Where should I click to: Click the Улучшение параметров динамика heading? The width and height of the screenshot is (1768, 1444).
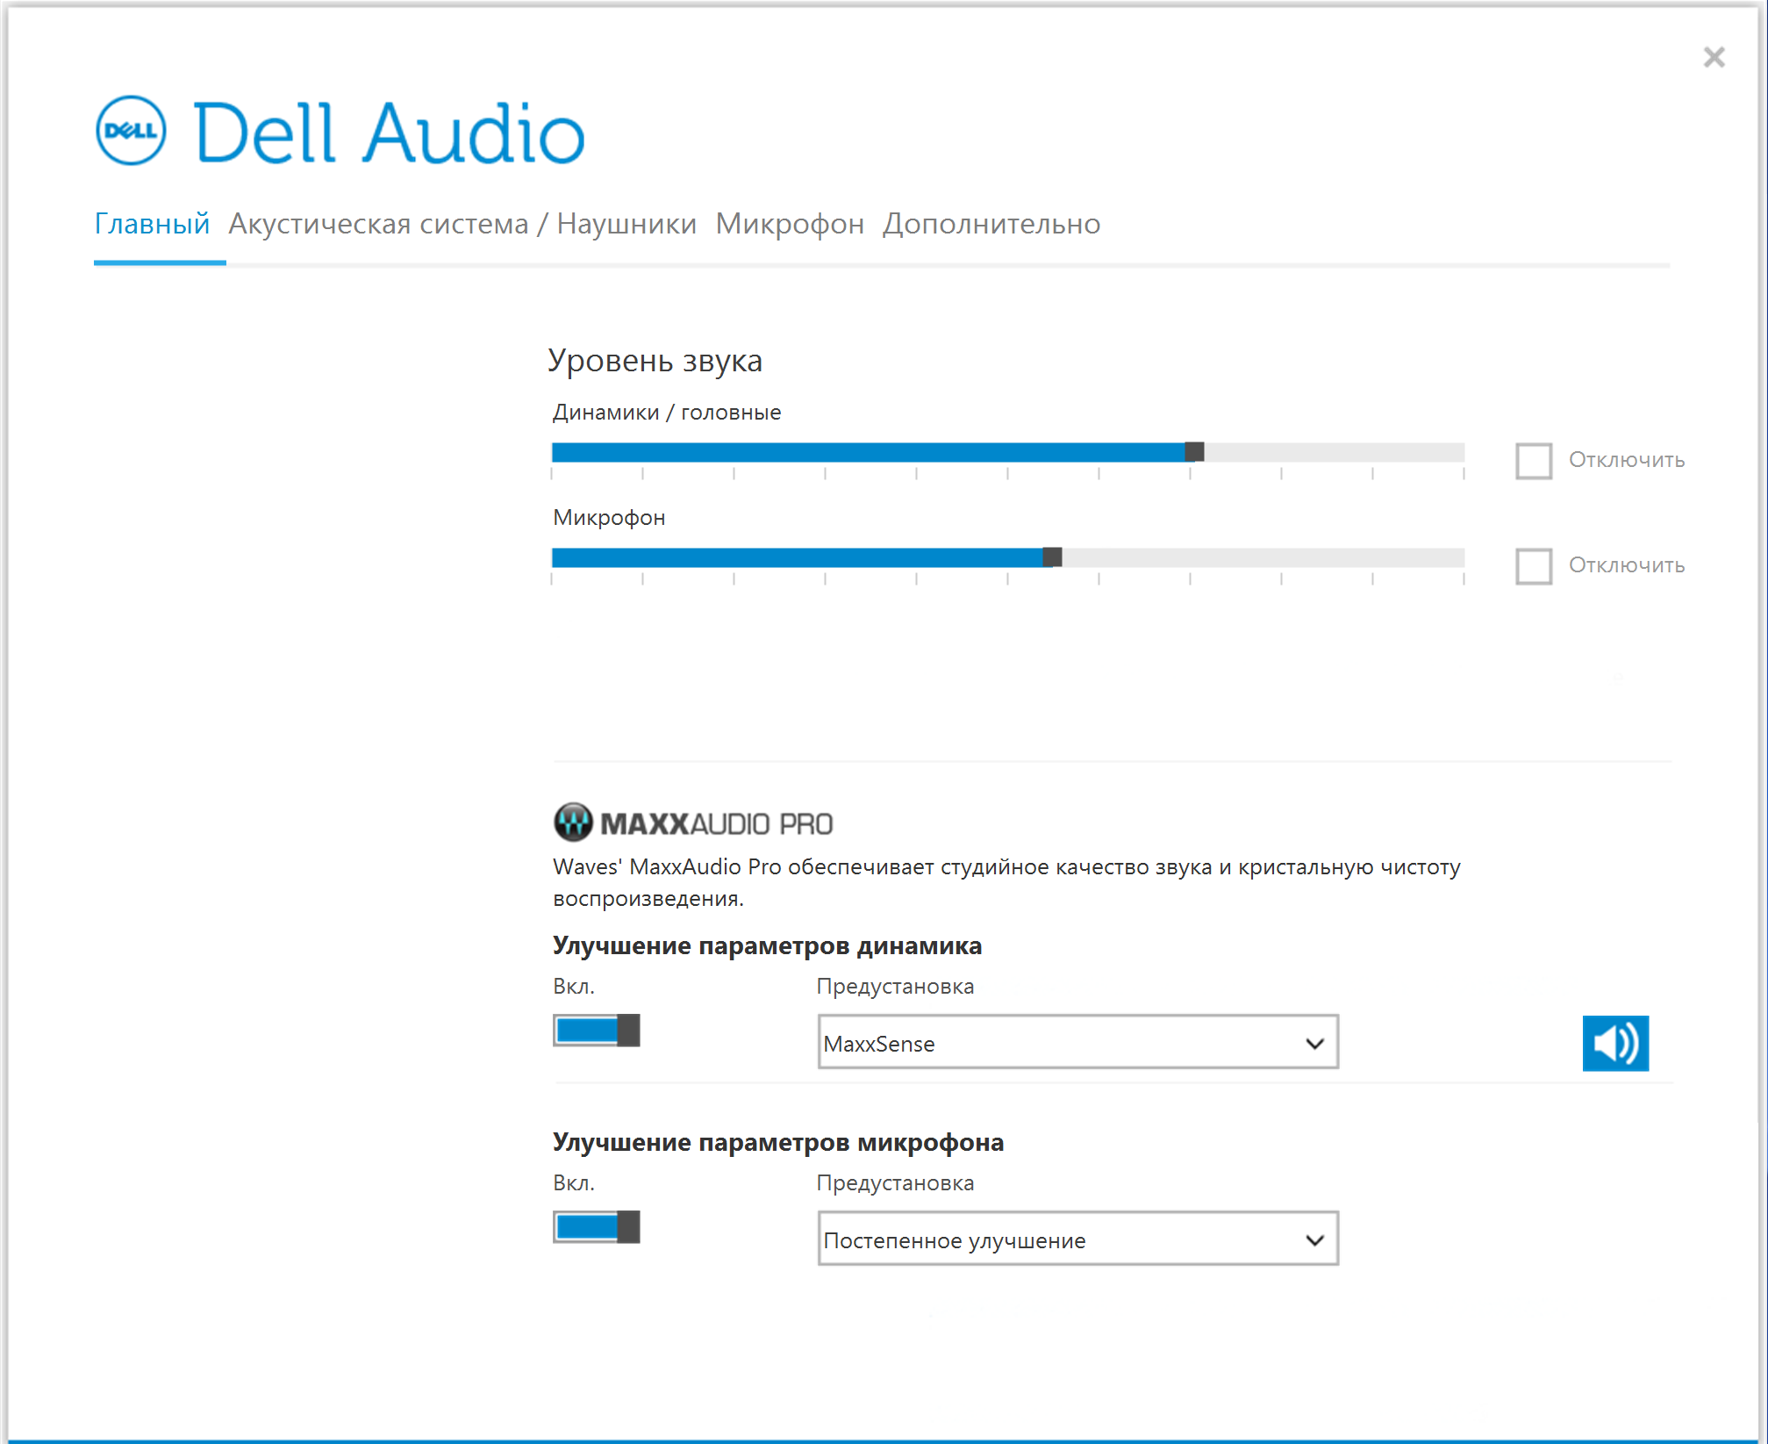click(x=767, y=945)
